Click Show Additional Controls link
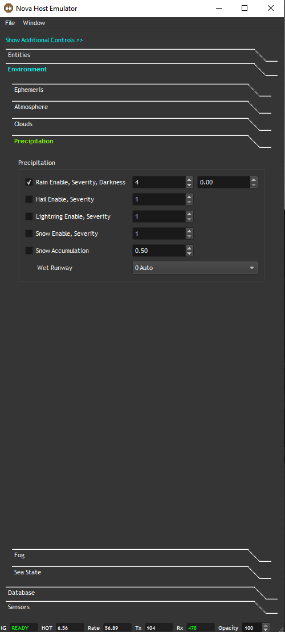The height and width of the screenshot is (632, 285). tap(44, 41)
